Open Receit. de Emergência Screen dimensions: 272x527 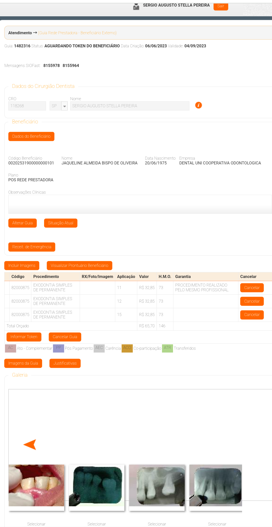coord(32,247)
